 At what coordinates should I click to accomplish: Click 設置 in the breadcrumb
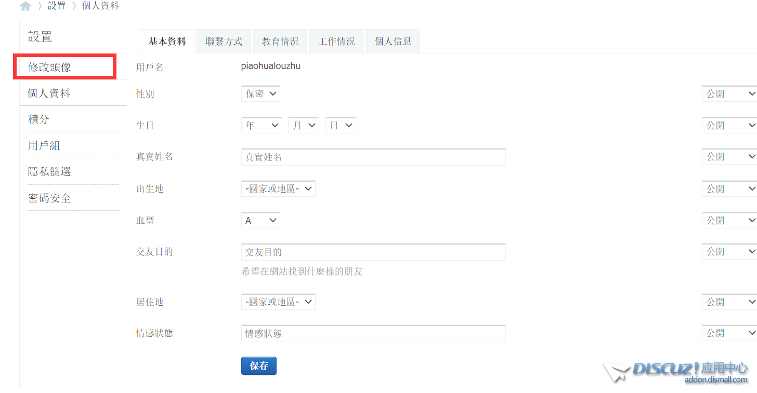tap(57, 6)
